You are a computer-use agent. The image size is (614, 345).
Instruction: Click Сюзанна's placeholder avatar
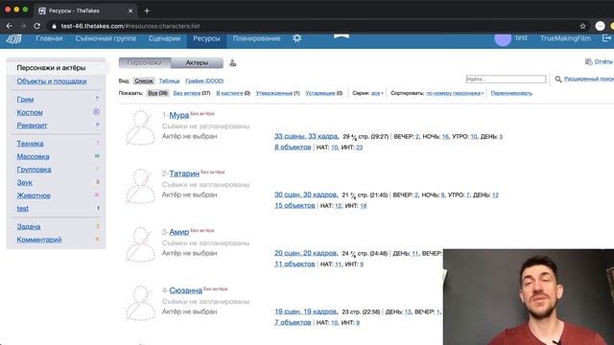141,303
